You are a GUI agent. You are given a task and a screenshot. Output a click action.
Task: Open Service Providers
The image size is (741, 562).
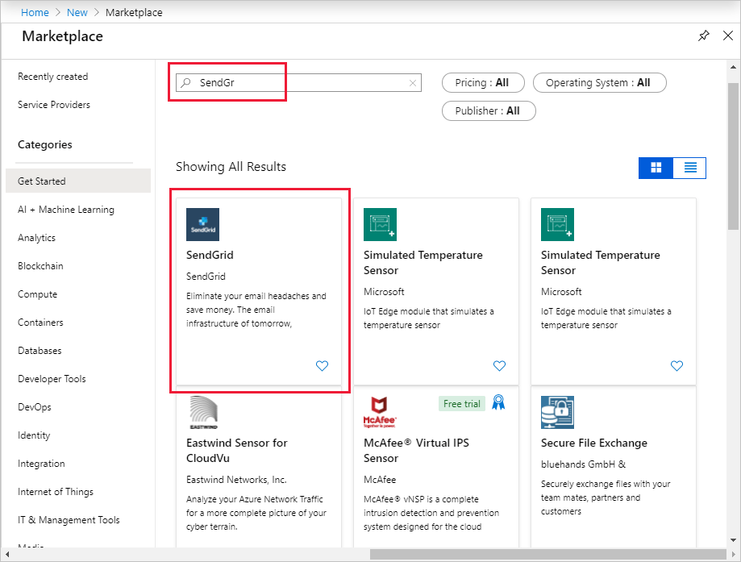tap(54, 105)
